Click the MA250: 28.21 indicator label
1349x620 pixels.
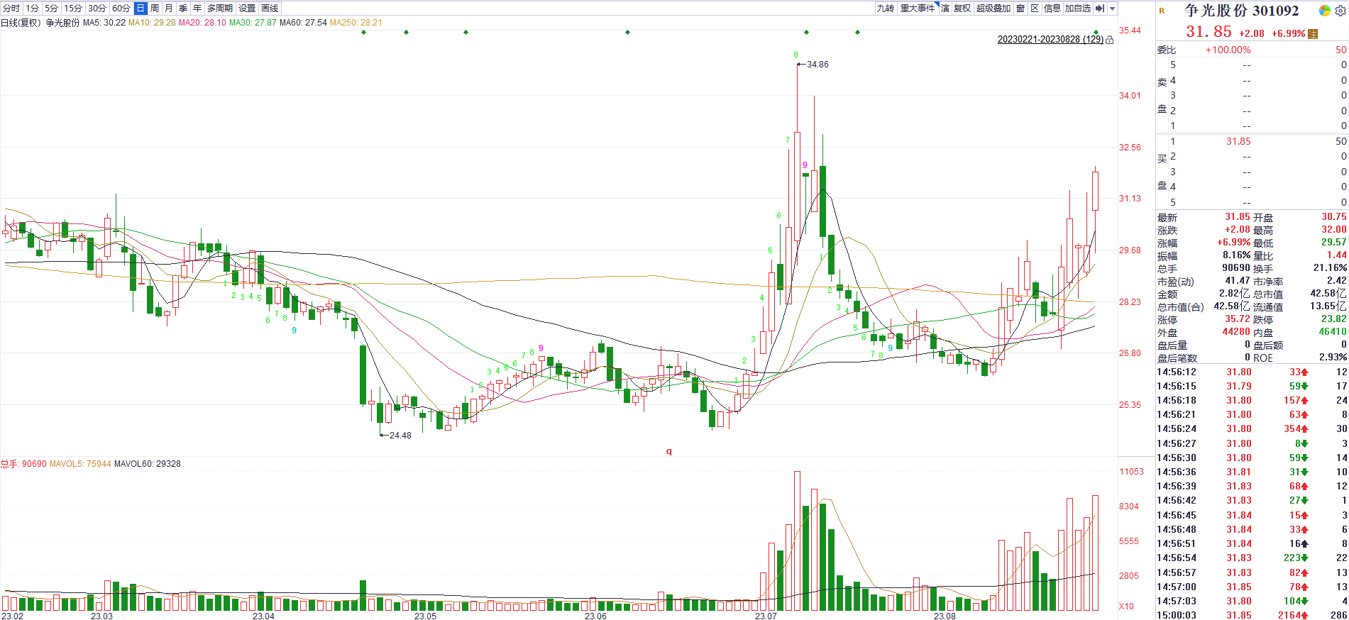coord(356,23)
